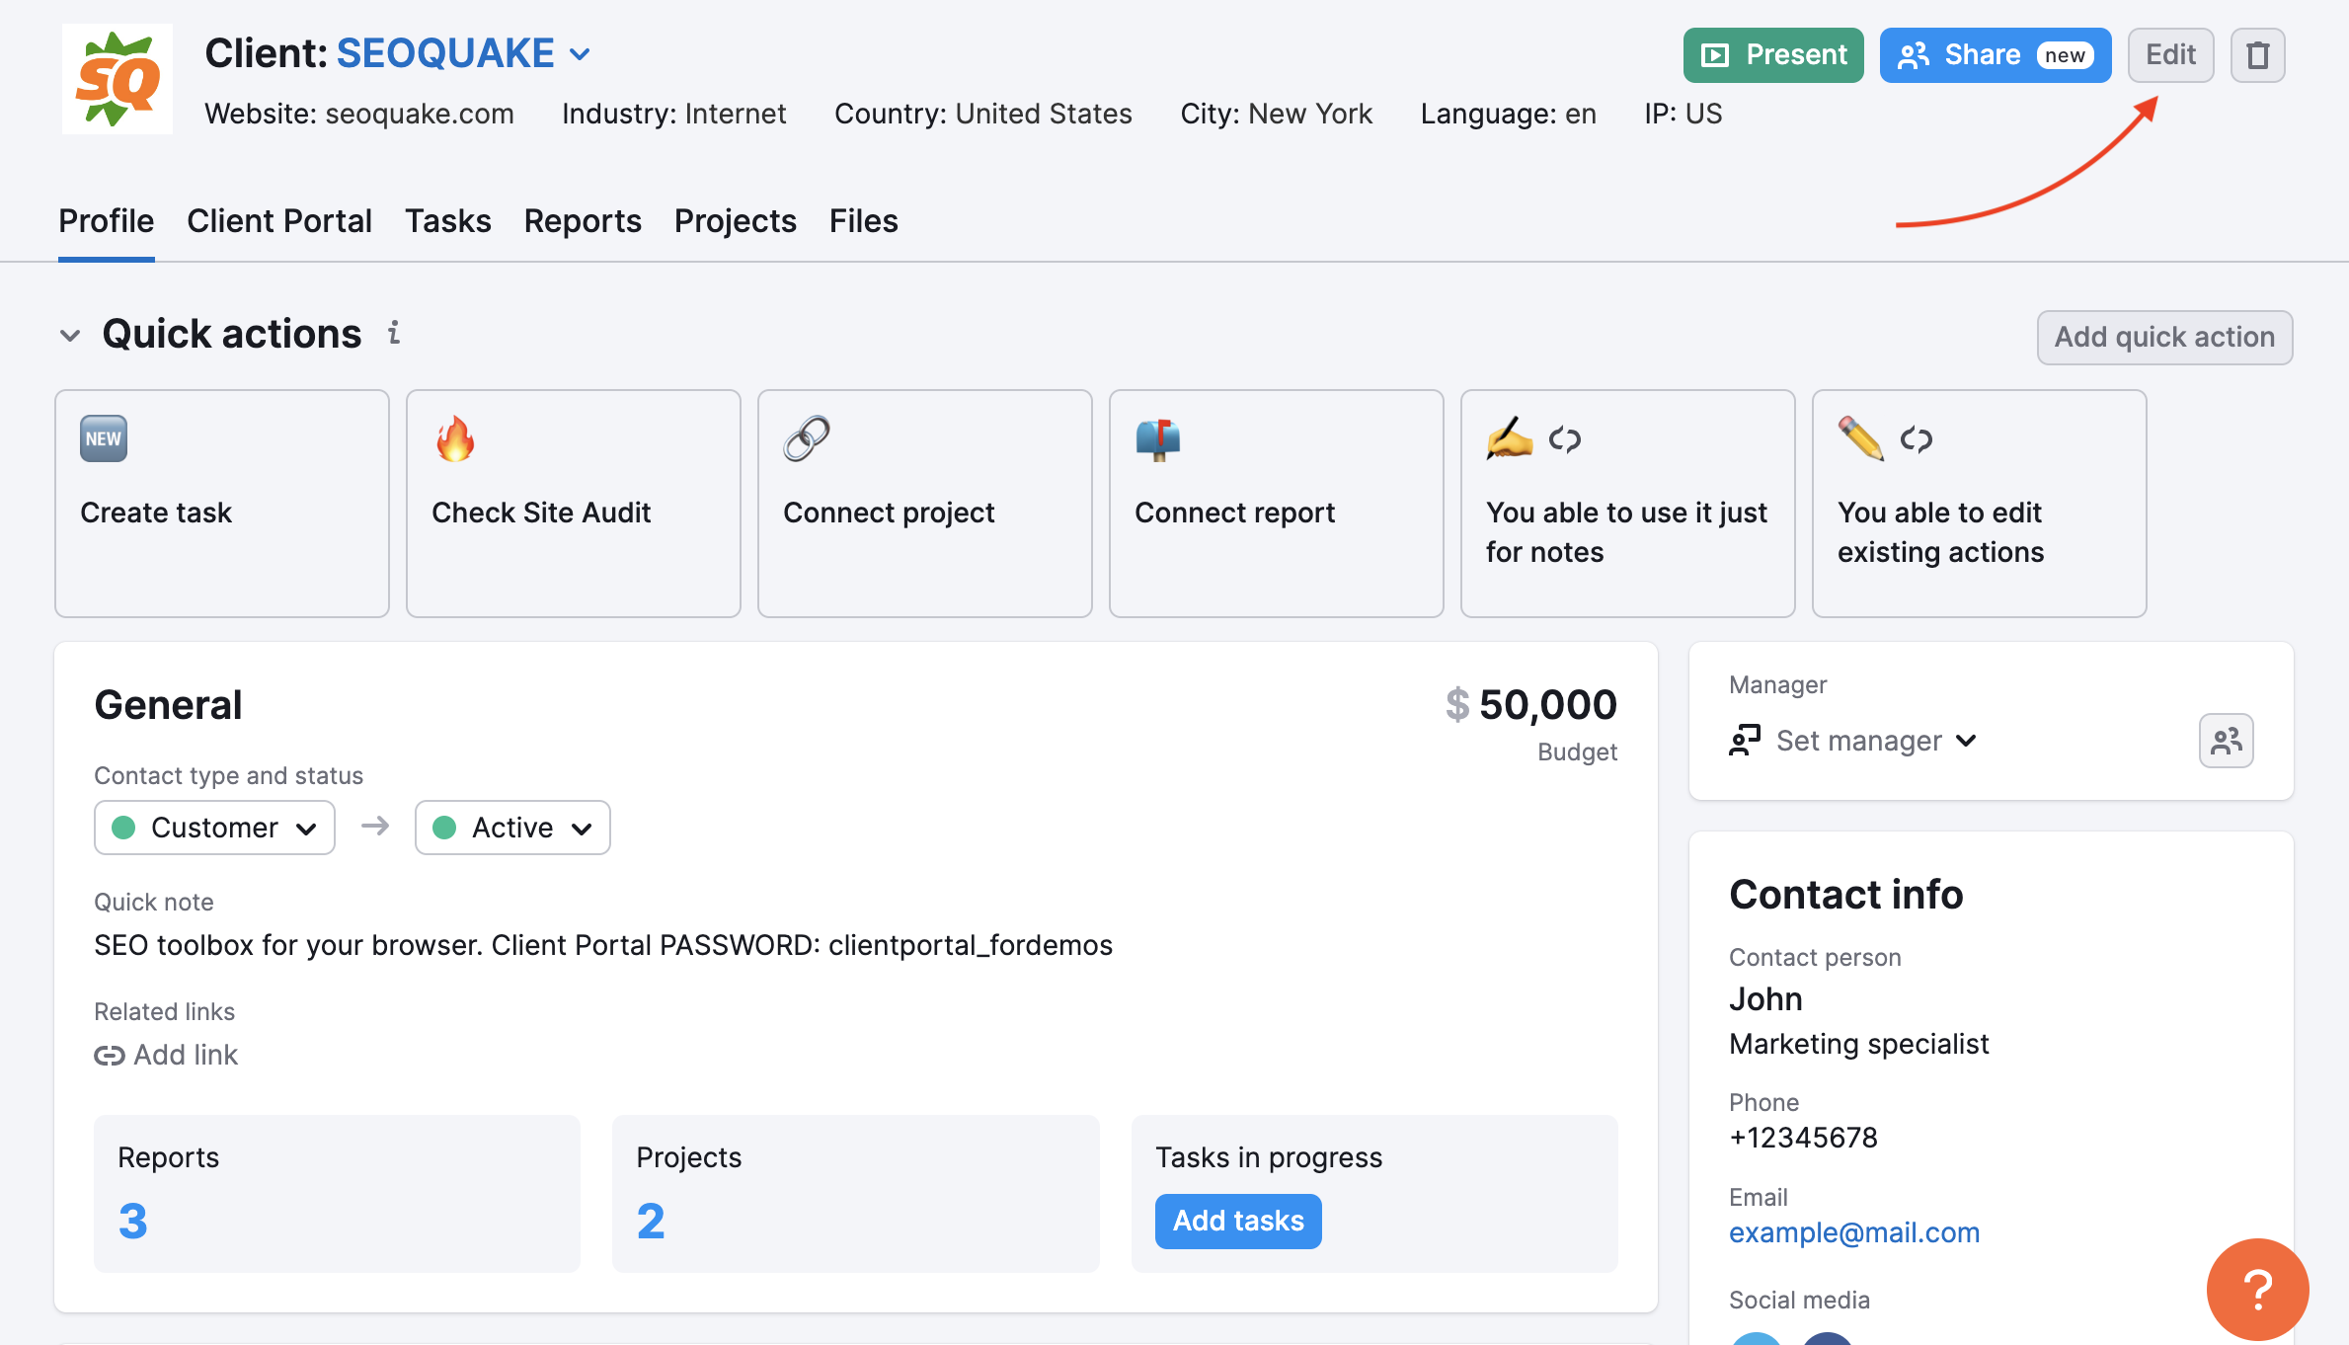This screenshot has height=1345, width=2349.
Task: Click the link symbol beside the pencil icon
Action: pyautogui.click(x=1917, y=438)
